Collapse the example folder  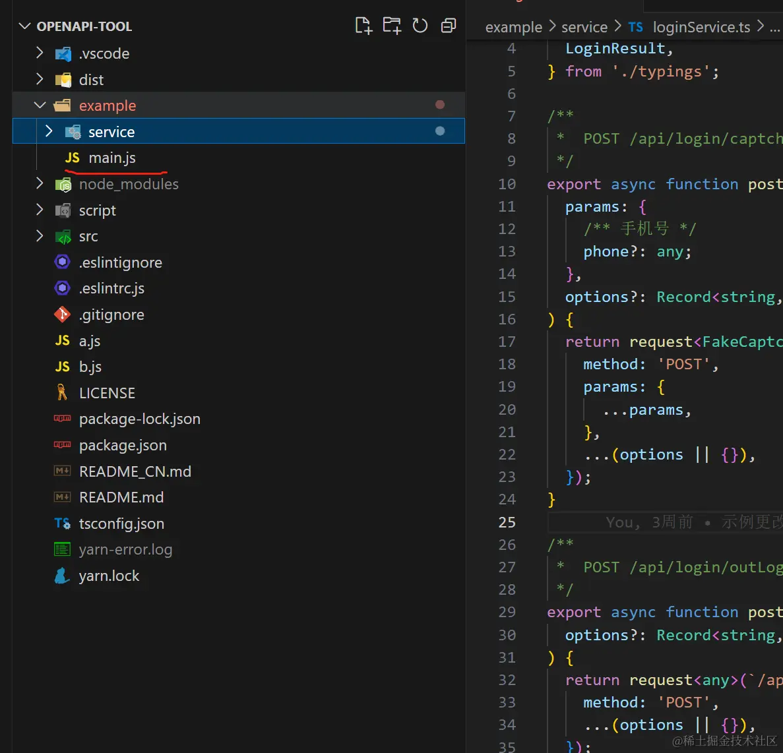tap(40, 105)
